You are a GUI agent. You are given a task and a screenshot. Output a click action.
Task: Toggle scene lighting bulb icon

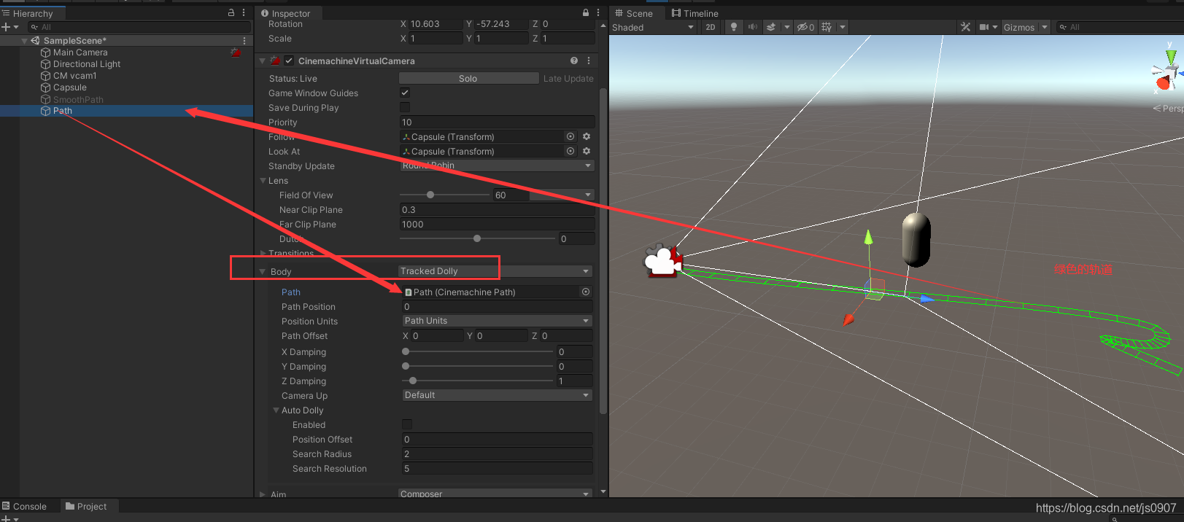pyautogui.click(x=734, y=27)
